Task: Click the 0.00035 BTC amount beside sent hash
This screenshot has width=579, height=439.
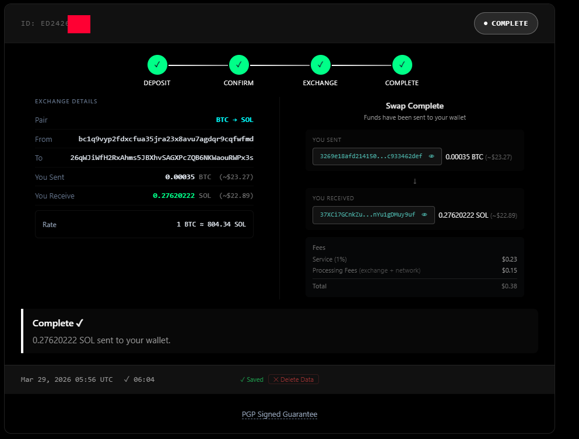Action: point(464,157)
